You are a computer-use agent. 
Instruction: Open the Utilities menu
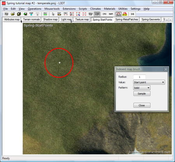[x=123, y=9]
